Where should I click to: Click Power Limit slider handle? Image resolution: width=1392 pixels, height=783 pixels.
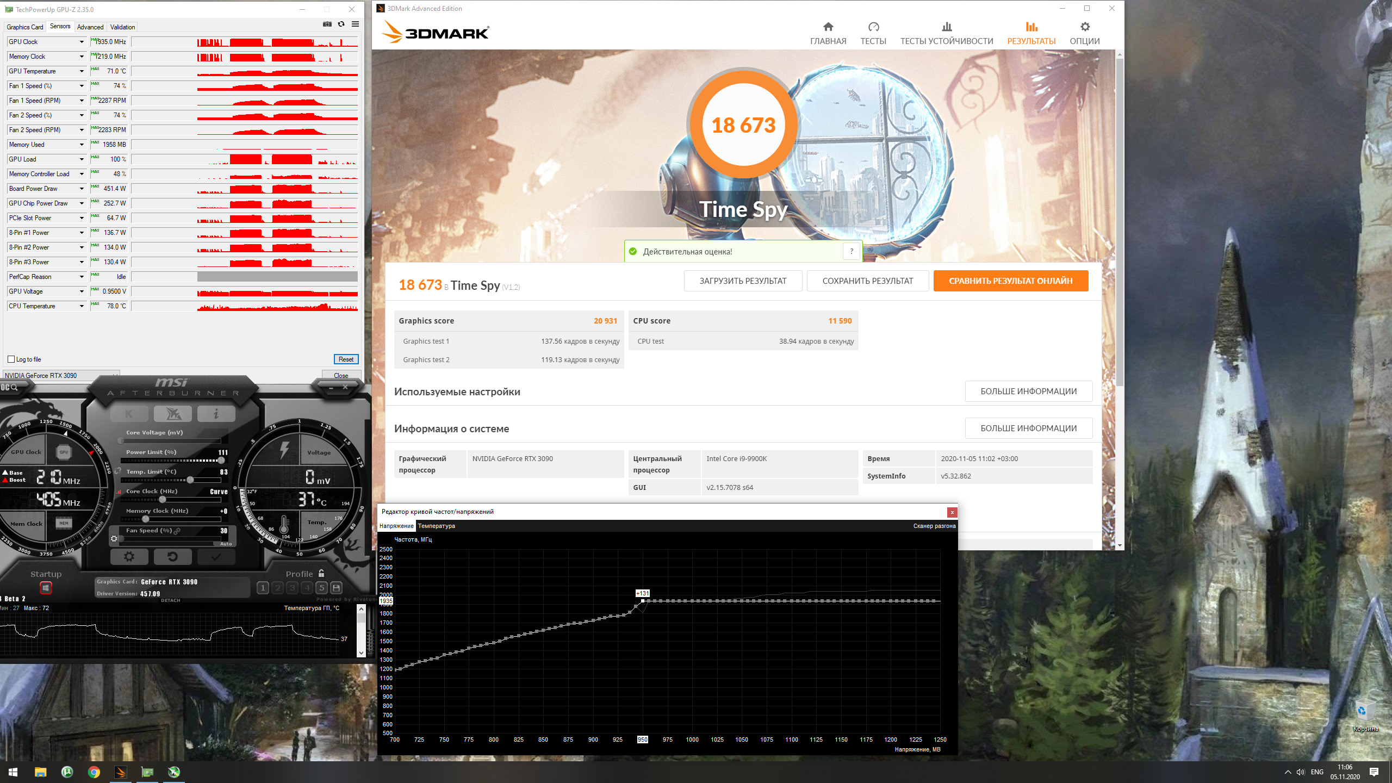click(221, 461)
